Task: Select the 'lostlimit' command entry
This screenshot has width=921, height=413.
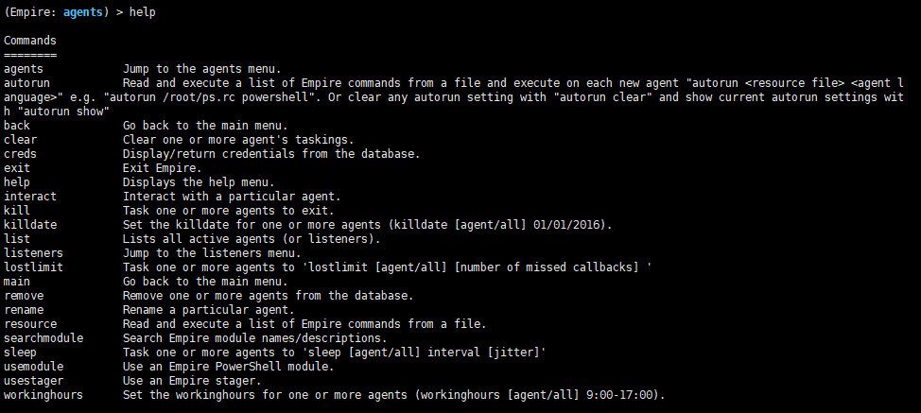Action: click(x=33, y=267)
